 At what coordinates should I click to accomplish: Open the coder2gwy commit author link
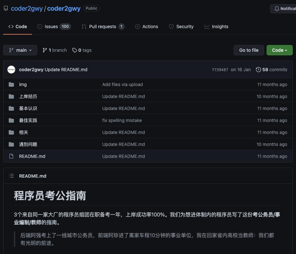coord(31,70)
